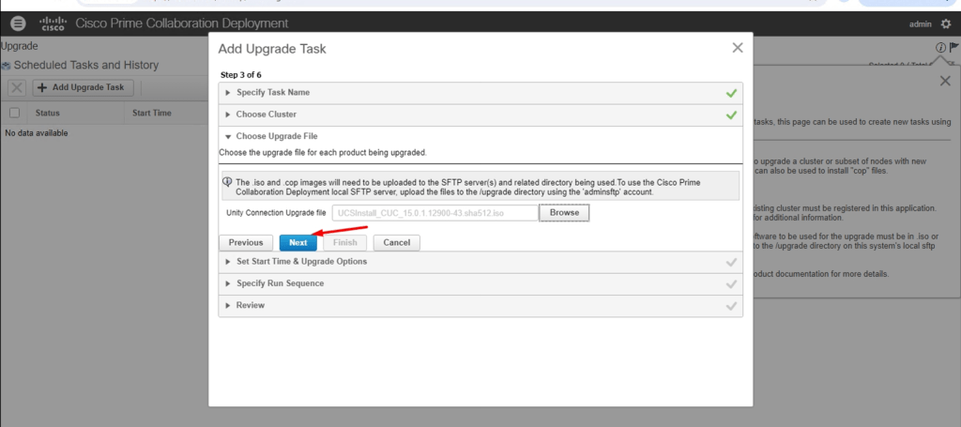Expand the Choose Cluster section
Viewport: 961px width, 427px height.
tap(266, 114)
